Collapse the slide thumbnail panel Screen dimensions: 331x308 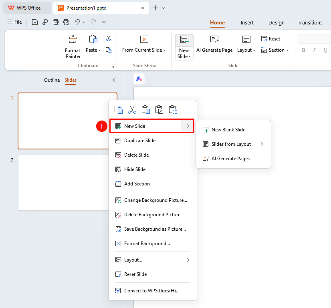114,80
